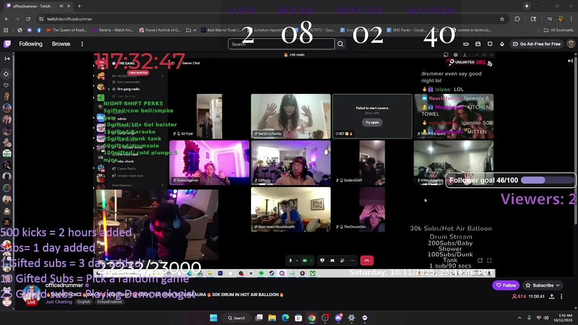The width and height of the screenshot is (578, 325).
Task: Open Chrome extensions puzzle icon
Action: [517, 19]
